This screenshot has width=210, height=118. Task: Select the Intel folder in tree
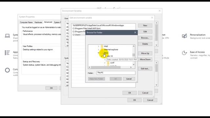click(106, 46)
